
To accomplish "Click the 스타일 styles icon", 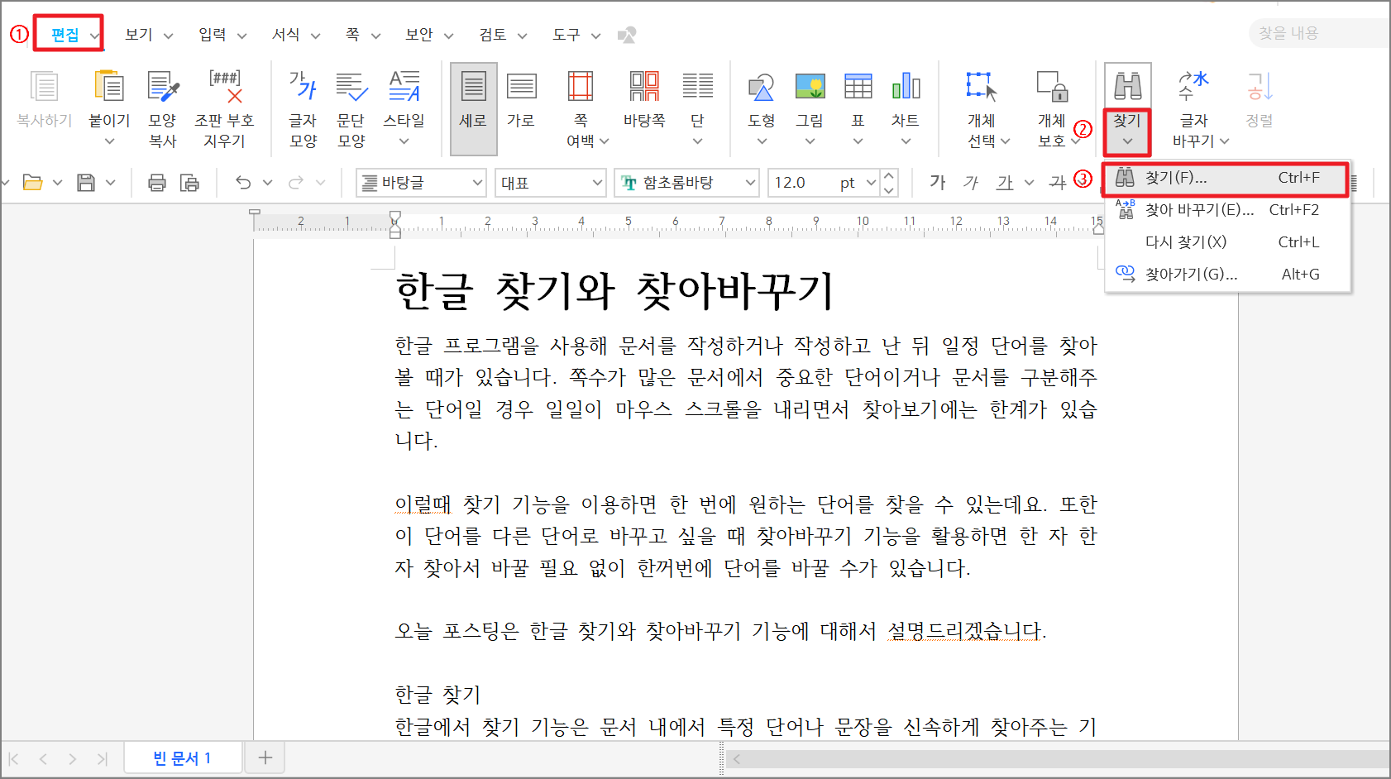I will point(404,87).
